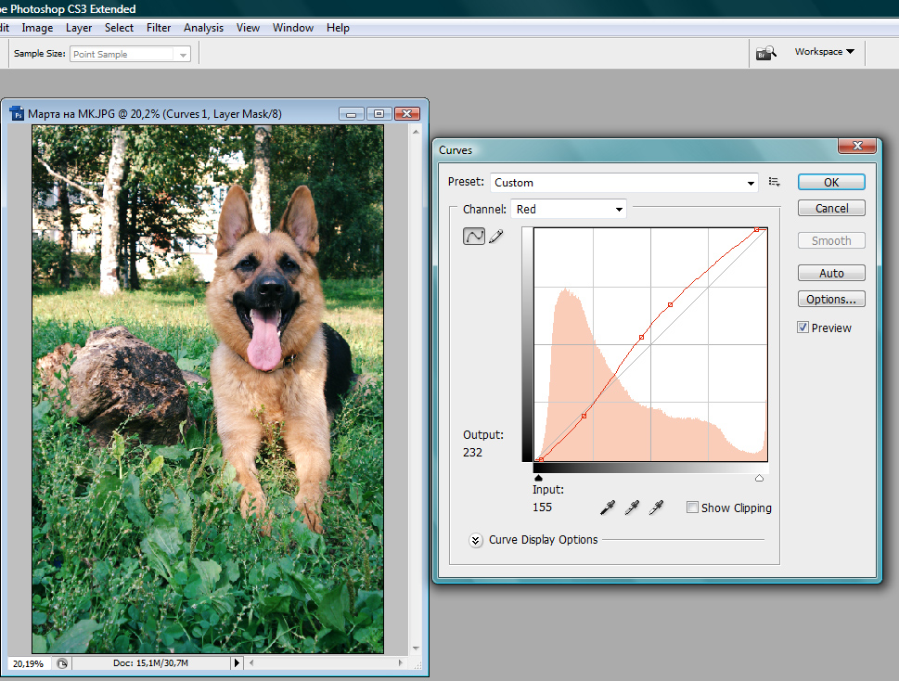
Task: Open the Analysis menu
Action: [203, 28]
